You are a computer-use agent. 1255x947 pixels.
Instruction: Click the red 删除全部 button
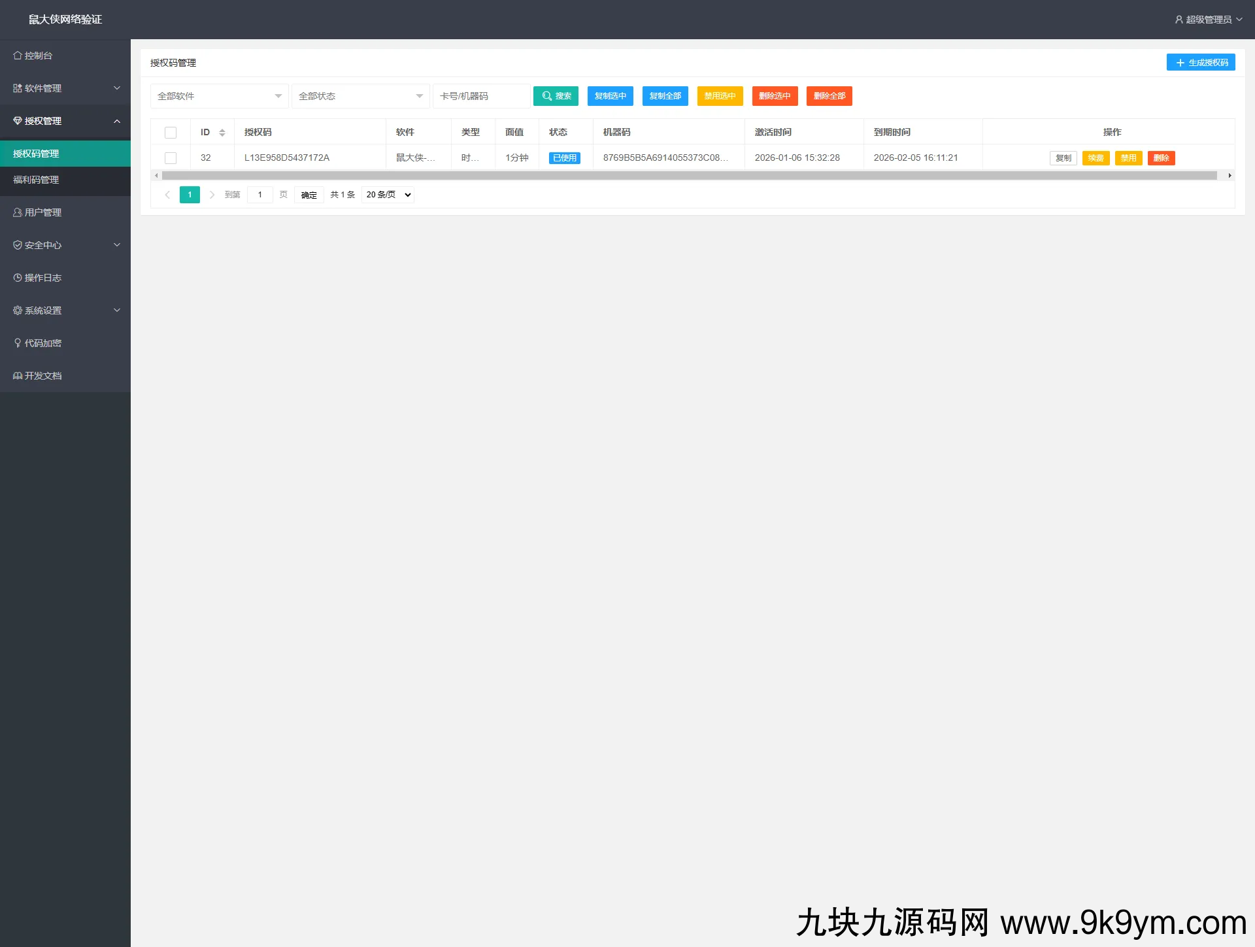click(829, 96)
